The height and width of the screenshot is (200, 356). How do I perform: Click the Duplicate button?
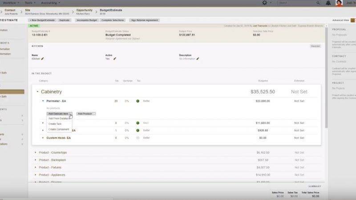64,20
